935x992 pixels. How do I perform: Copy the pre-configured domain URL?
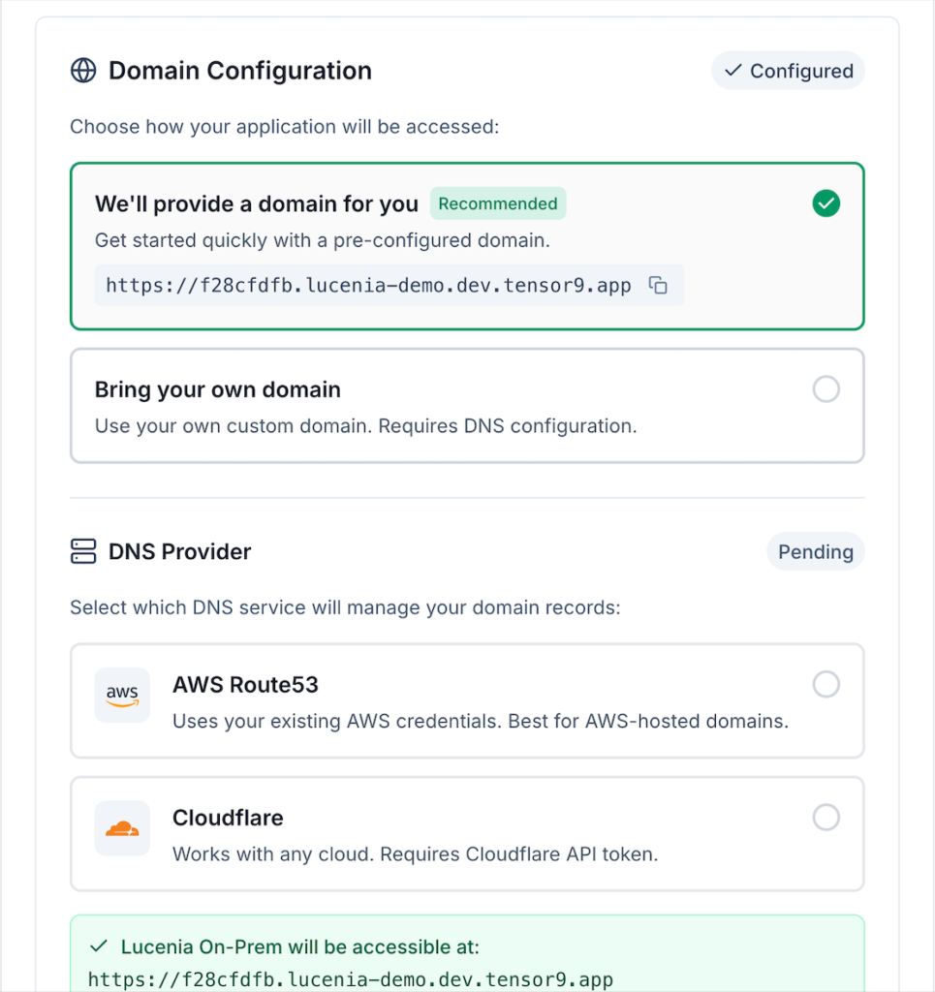pyautogui.click(x=658, y=286)
